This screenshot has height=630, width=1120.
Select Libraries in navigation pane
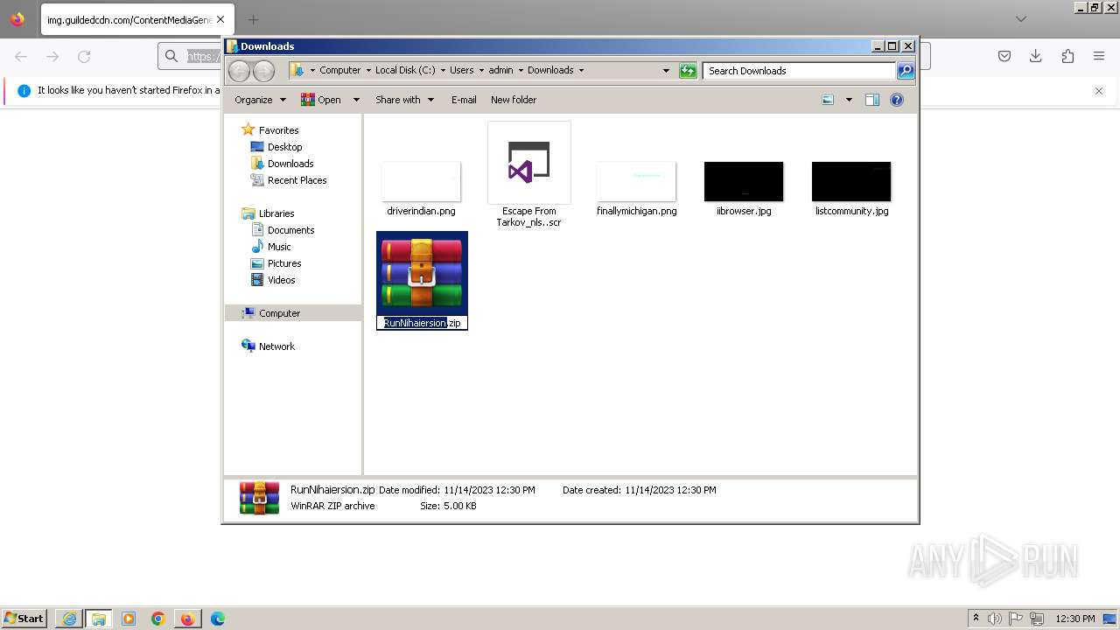pos(276,213)
